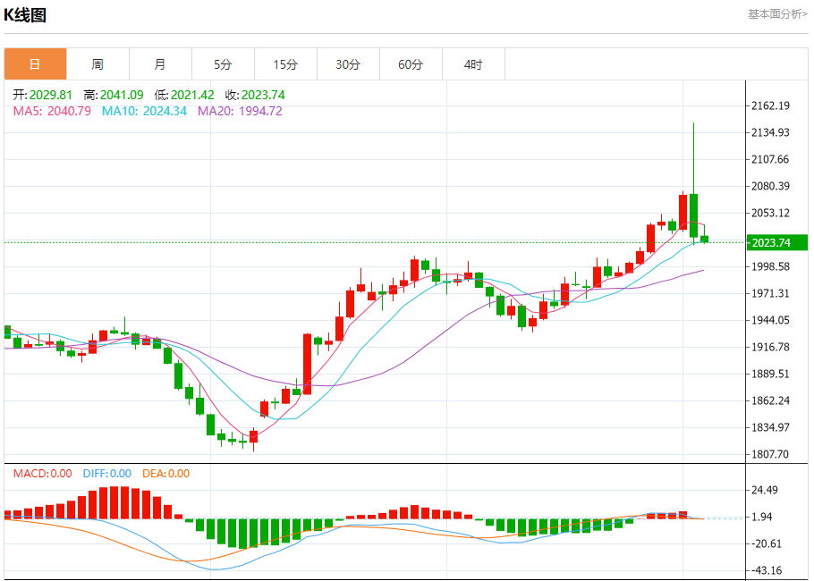Image resolution: width=814 pixels, height=581 pixels.
Task: Open the 4时 interval tab
Action: [473, 64]
